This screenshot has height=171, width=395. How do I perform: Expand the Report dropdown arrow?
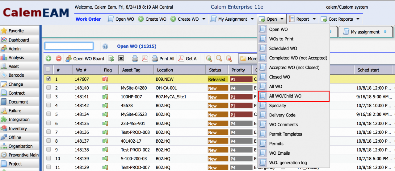point(314,19)
